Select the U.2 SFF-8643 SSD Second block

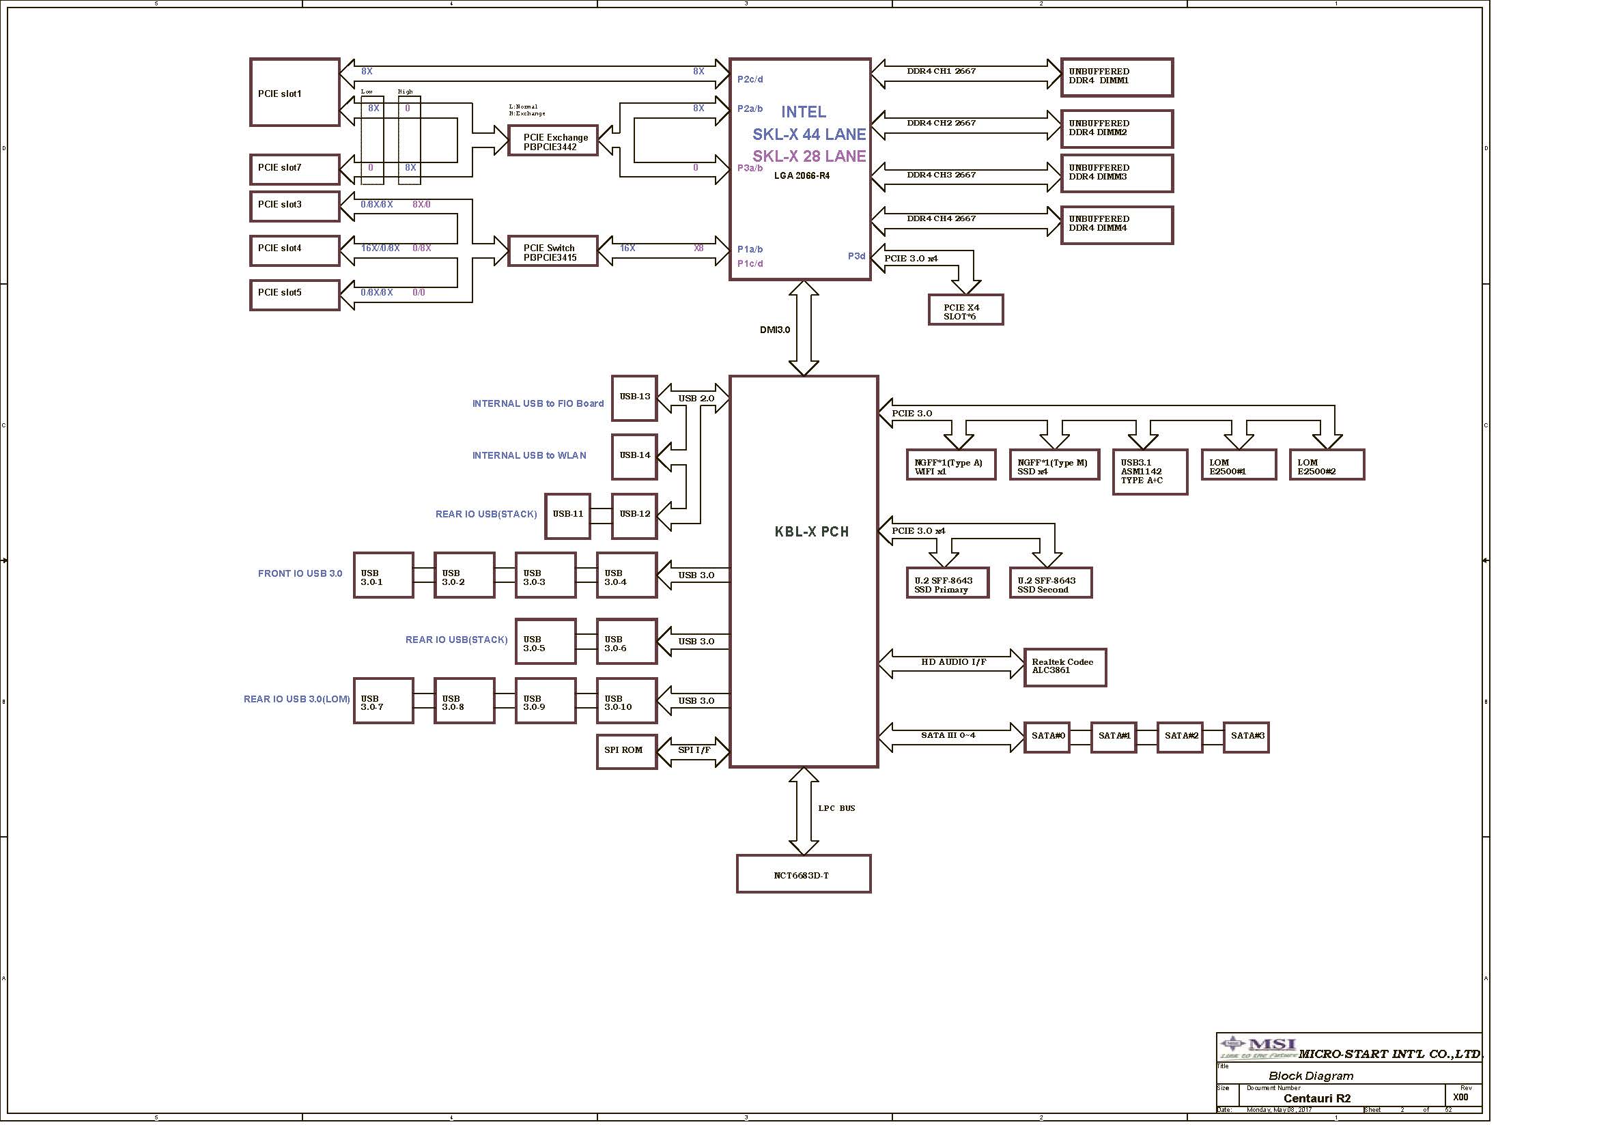pos(1050,582)
